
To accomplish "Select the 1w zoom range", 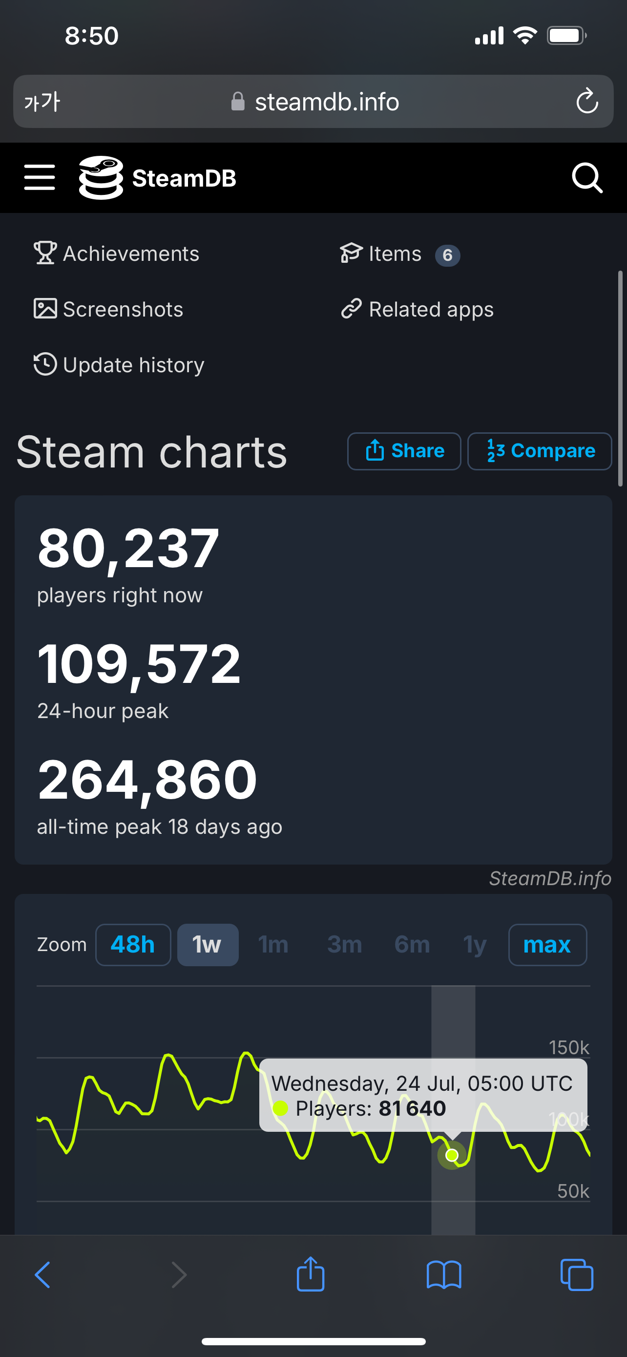I will (208, 945).
